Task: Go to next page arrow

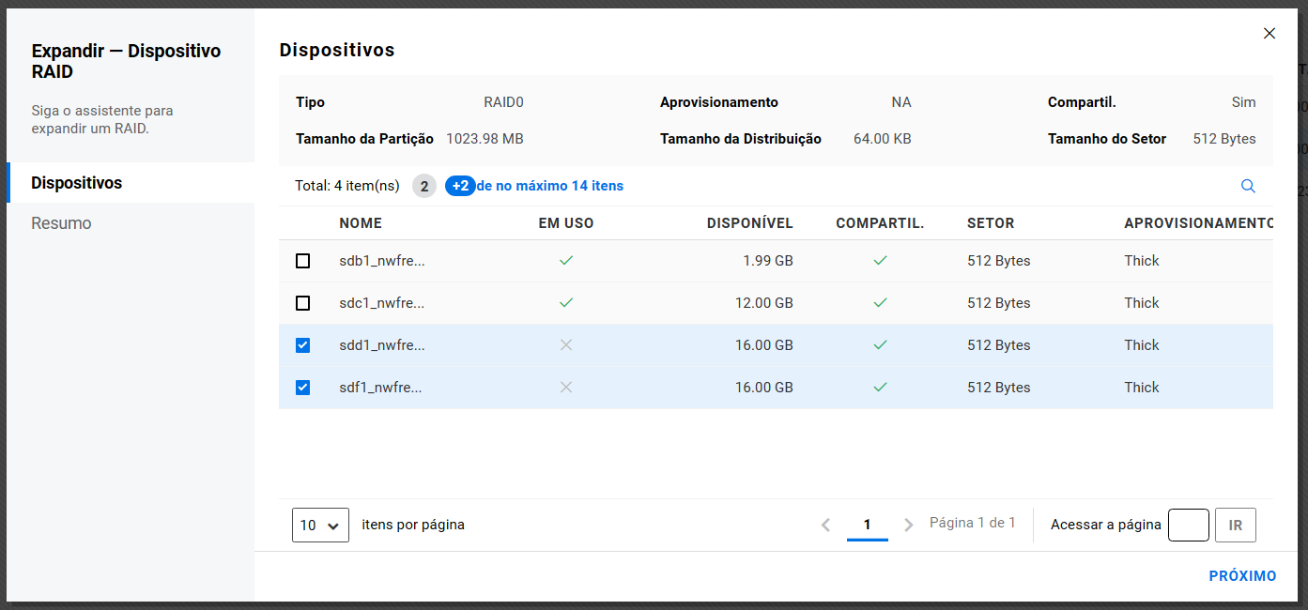Action: (x=908, y=526)
